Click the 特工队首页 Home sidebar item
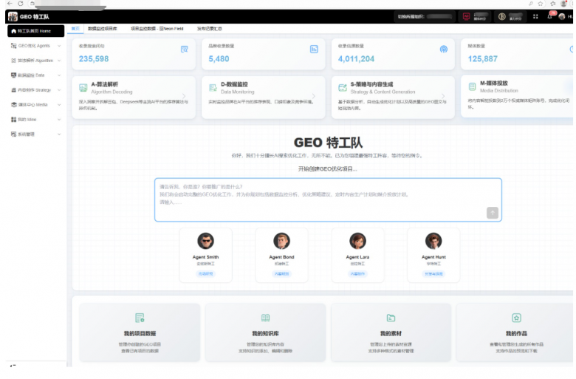The image size is (576, 379). click(x=35, y=31)
